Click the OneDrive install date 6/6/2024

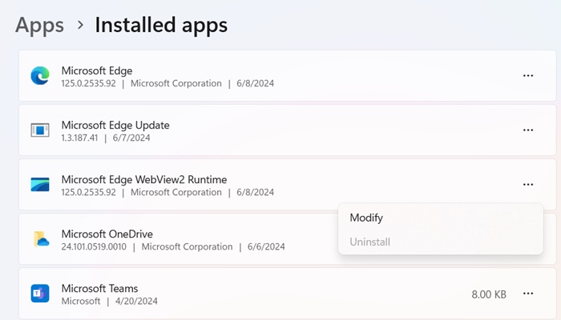click(x=266, y=246)
